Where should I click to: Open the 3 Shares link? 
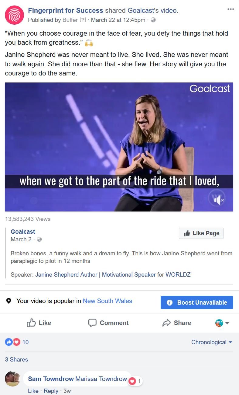(x=16, y=359)
